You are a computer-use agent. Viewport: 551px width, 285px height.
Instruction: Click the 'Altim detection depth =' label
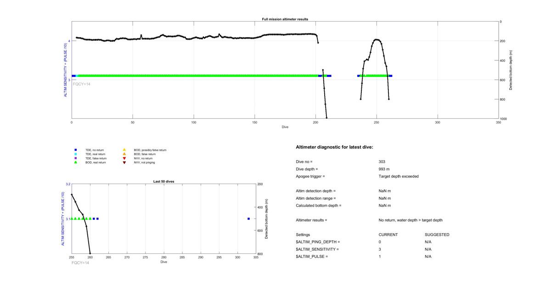tap(316, 191)
